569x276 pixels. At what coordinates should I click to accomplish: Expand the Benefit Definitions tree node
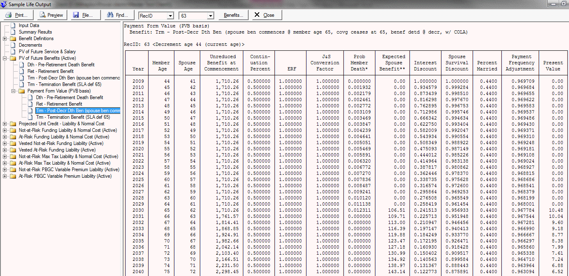(x=5, y=38)
